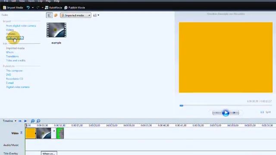276x155 pixels.
Task: Click Rewind Timeline icon
Action: point(20,121)
